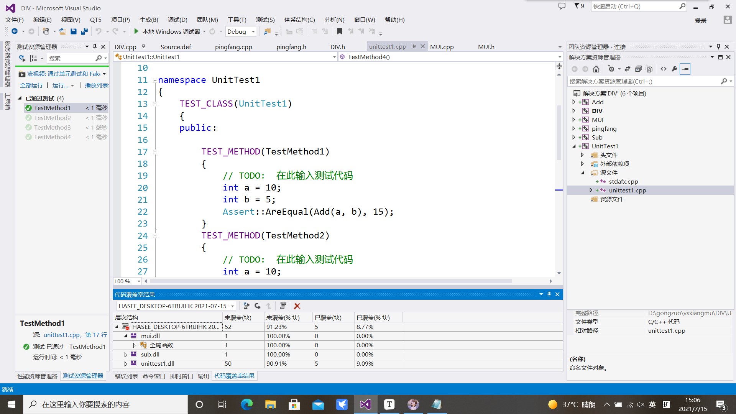Click the refresh code coverage icon
This screenshot has height=414, width=736.
pyautogui.click(x=257, y=306)
